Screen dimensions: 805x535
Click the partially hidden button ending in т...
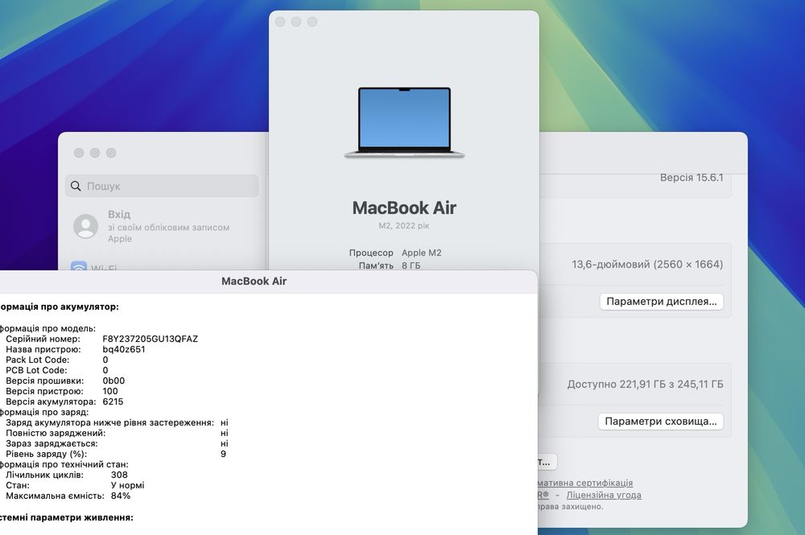[547, 462]
